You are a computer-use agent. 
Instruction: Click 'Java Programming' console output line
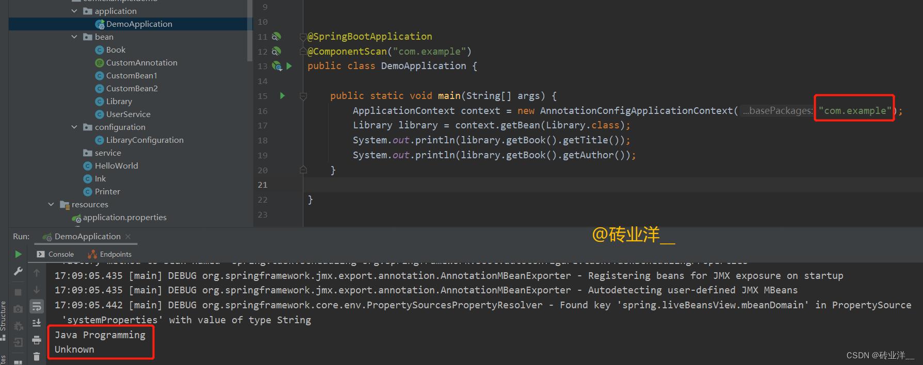(100, 335)
